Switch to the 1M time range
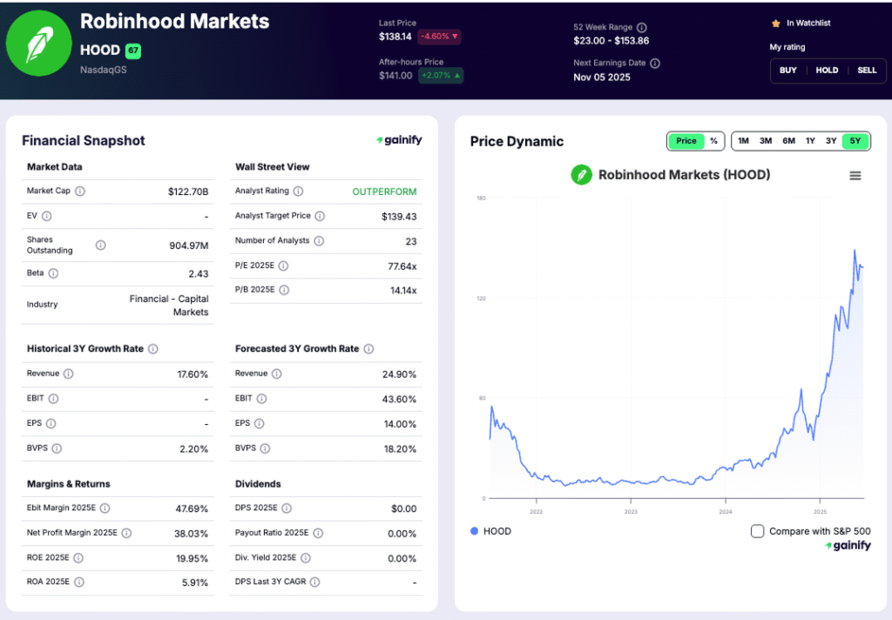 (742, 140)
